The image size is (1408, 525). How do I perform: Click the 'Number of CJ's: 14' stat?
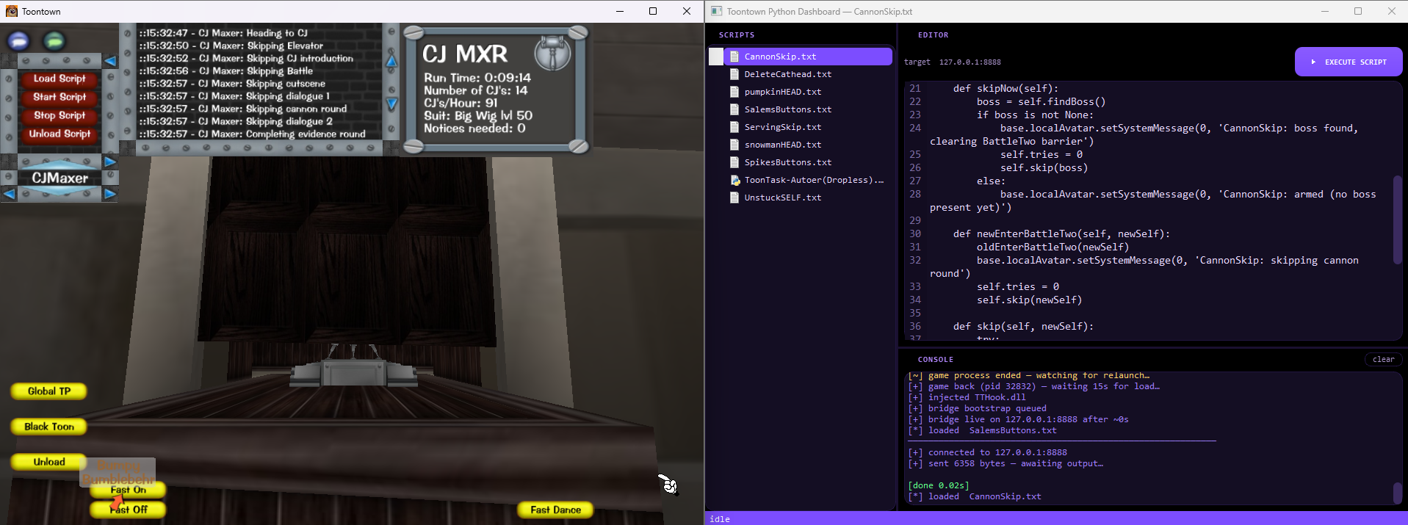[475, 90]
